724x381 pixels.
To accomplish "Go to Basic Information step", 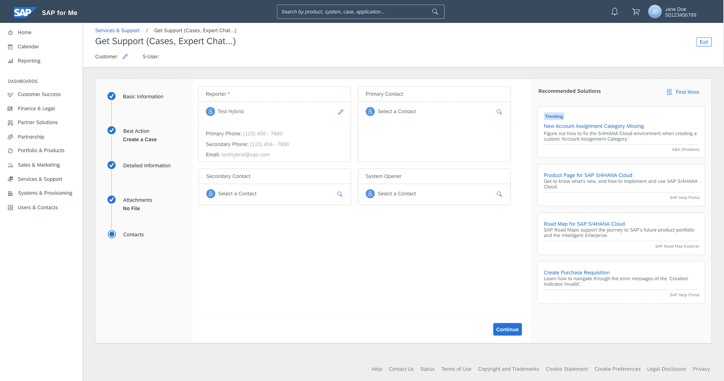I will point(143,96).
